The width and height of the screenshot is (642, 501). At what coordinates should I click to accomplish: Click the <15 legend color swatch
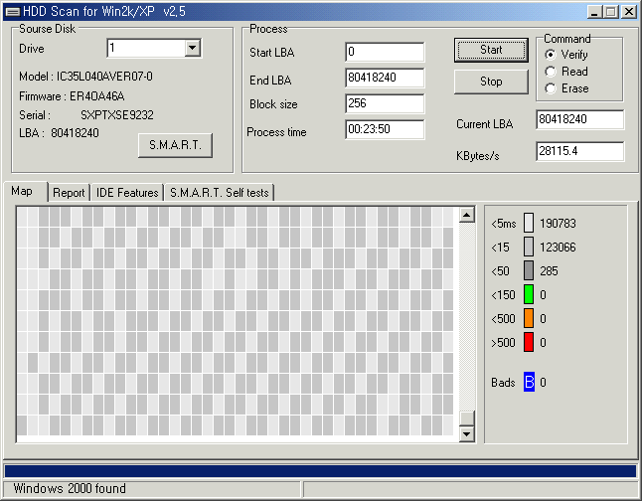[529, 247]
